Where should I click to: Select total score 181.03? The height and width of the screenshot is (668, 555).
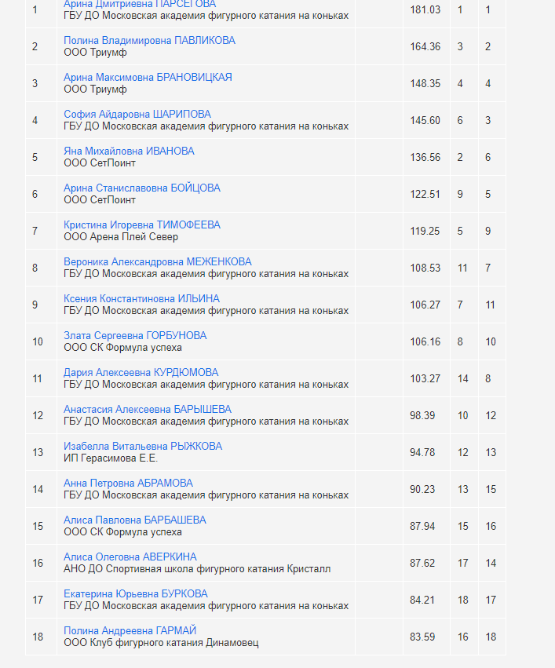425,9
